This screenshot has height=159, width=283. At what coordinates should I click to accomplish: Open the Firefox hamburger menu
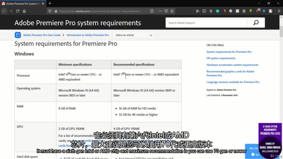click(x=279, y=11)
